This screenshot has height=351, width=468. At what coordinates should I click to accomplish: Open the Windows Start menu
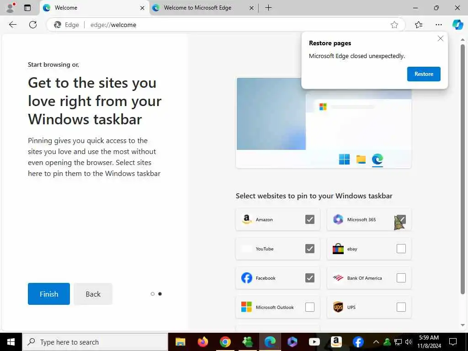[11, 342]
